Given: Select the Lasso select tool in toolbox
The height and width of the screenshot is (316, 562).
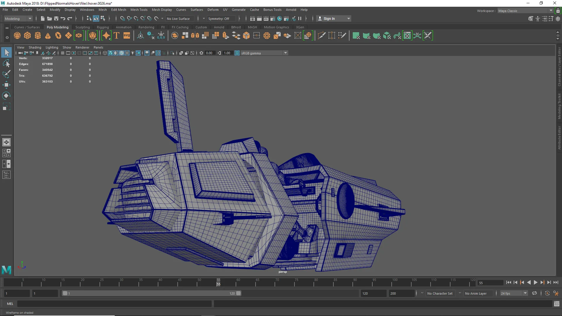Looking at the screenshot, I should click(x=6, y=63).
